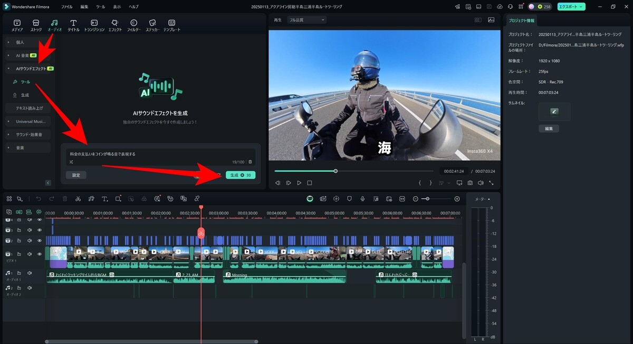Open the メーター meter dropdown

(482, 199)
